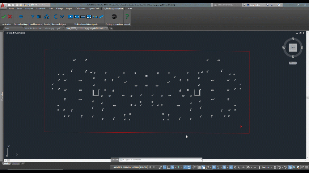Toggle drawing grid display in status bar
The height and width of the screenshot is (173, 309).
(149, 167)
